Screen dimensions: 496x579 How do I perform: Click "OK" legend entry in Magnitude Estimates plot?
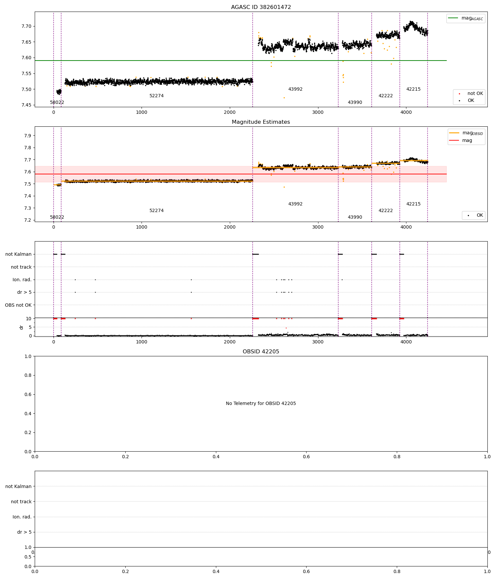(x=475, y=215)
